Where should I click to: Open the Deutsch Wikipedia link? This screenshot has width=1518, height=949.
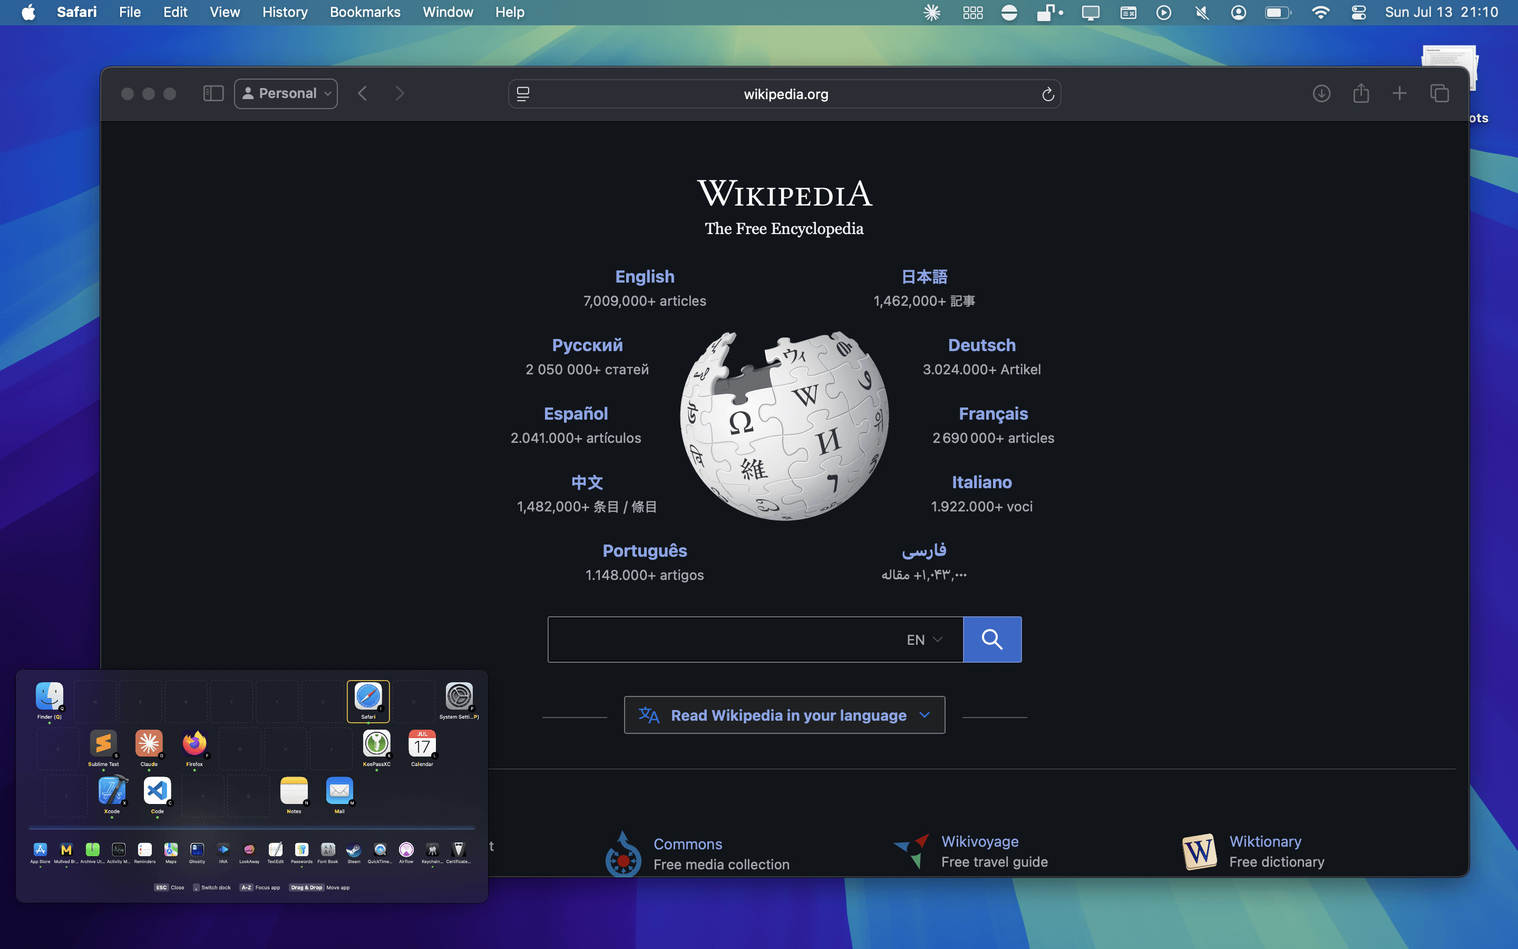coord(981,345)
